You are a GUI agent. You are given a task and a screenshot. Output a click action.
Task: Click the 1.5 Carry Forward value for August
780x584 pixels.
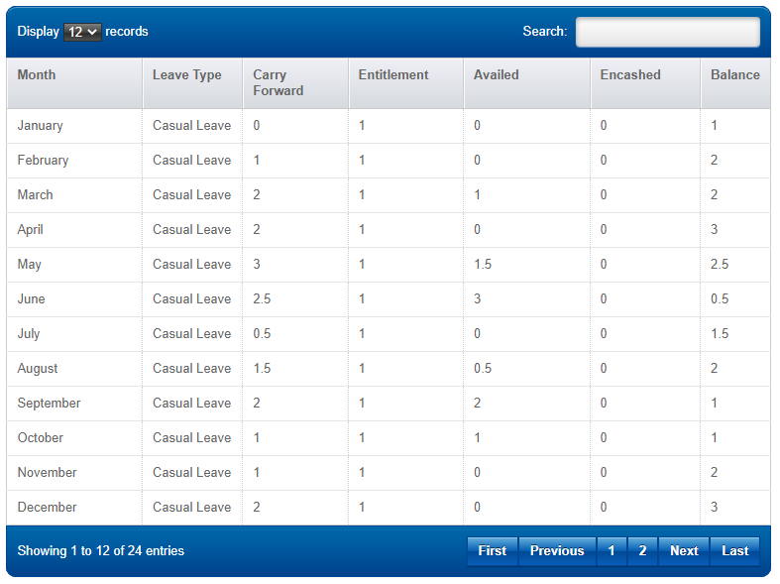coord(262,369)
